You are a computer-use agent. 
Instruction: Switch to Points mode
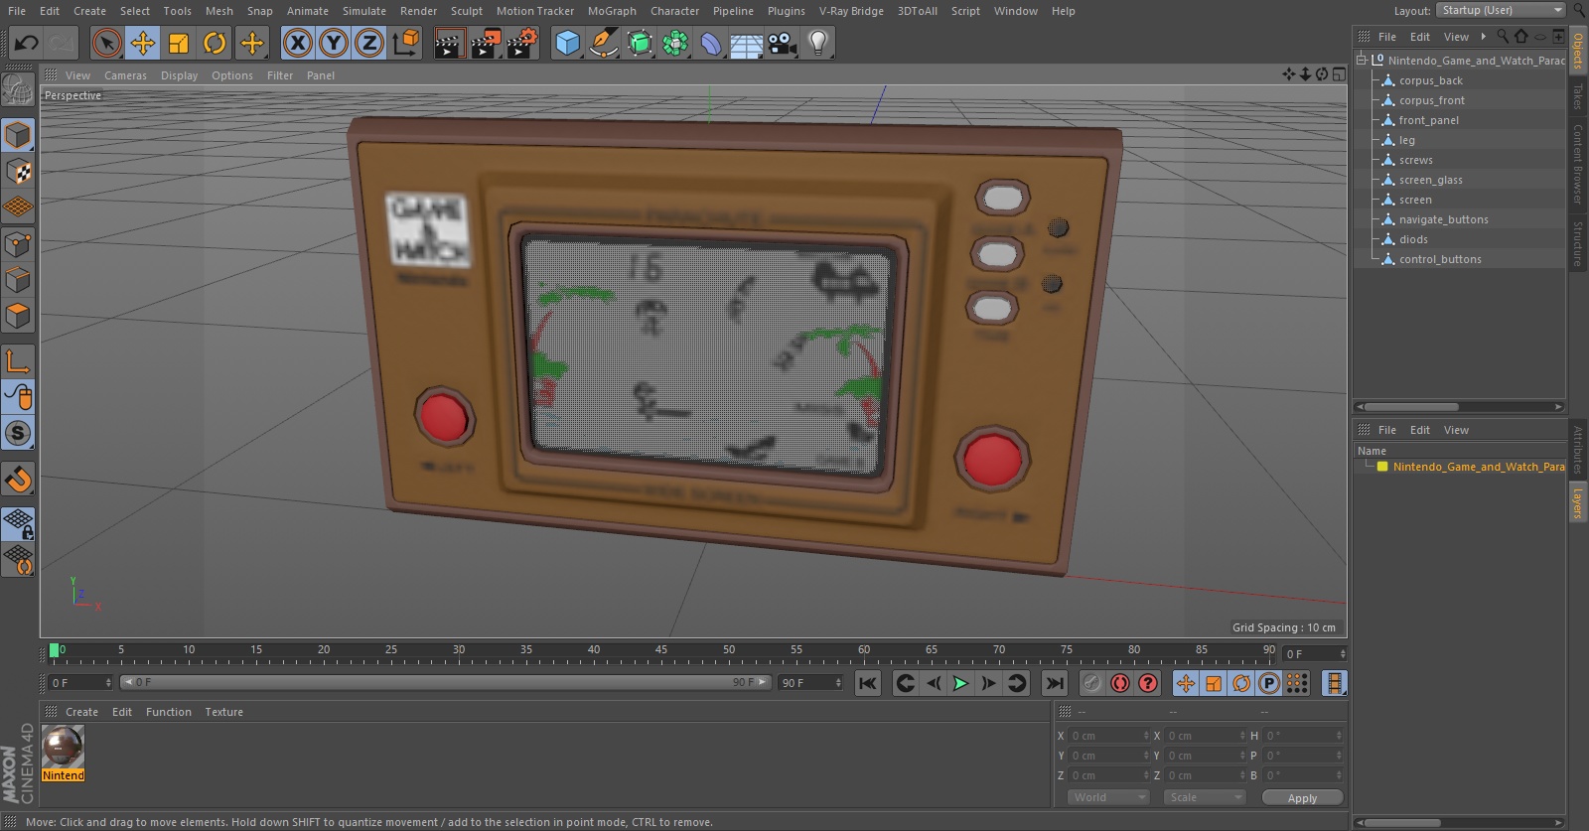point(18,243)
